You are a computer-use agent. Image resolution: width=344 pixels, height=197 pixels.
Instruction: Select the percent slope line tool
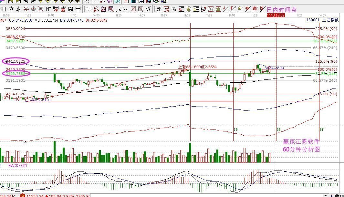167,9
